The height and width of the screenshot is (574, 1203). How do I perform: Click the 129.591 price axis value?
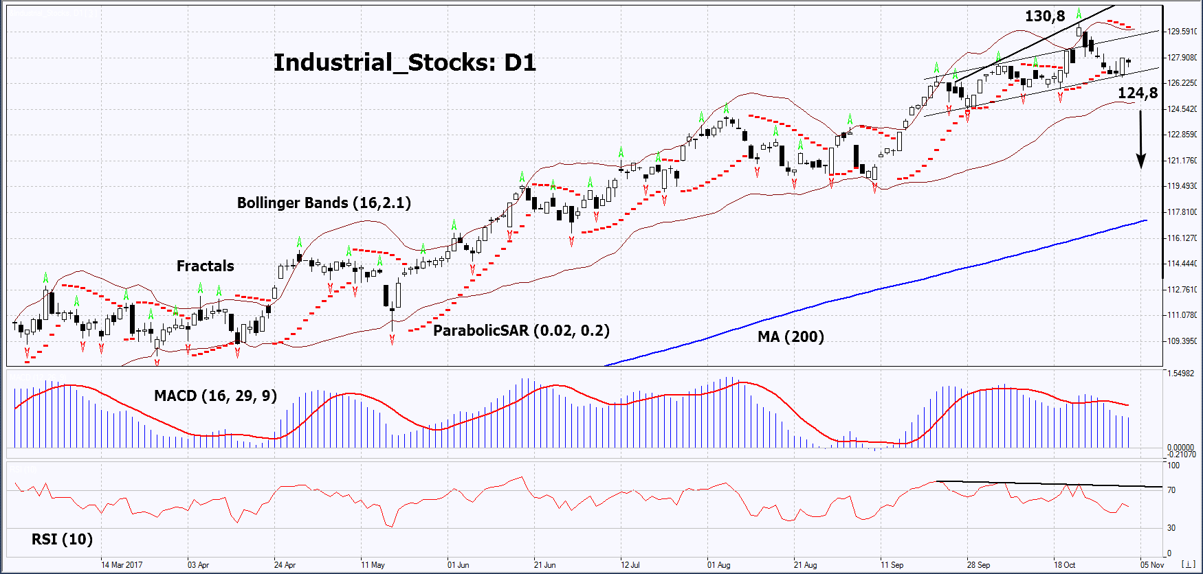click(x=1182, y=32)
